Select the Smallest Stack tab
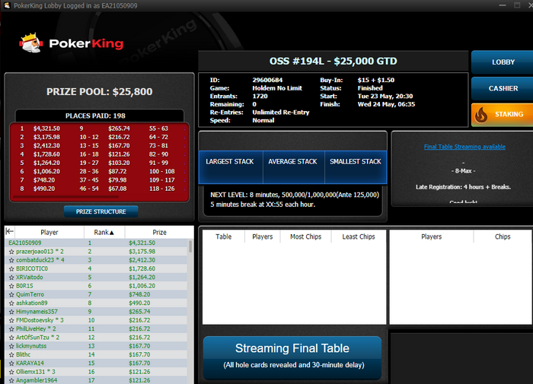 (x=356, y=167)
